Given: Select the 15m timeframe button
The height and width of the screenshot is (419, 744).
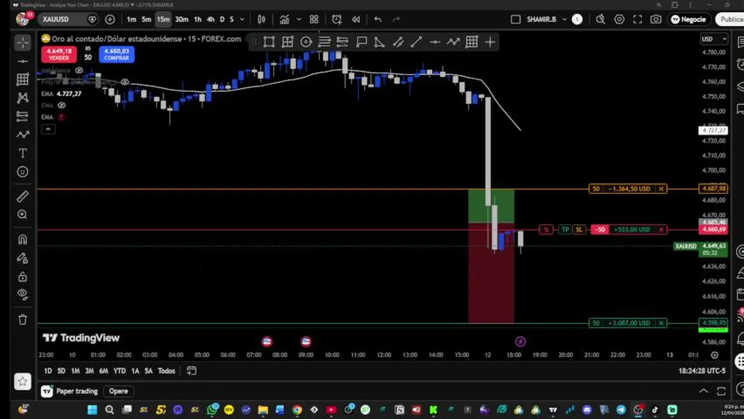Looking at the screenshot, I should click(x=163, y=19).
